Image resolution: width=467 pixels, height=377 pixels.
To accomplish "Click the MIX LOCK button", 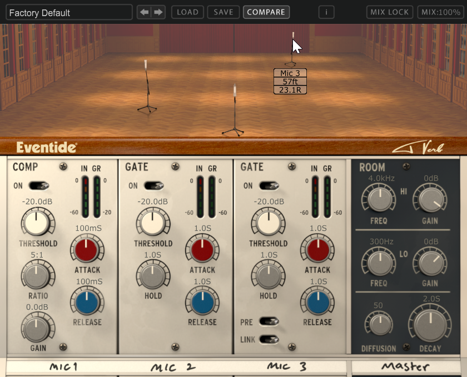I will (x=389, y=12).
